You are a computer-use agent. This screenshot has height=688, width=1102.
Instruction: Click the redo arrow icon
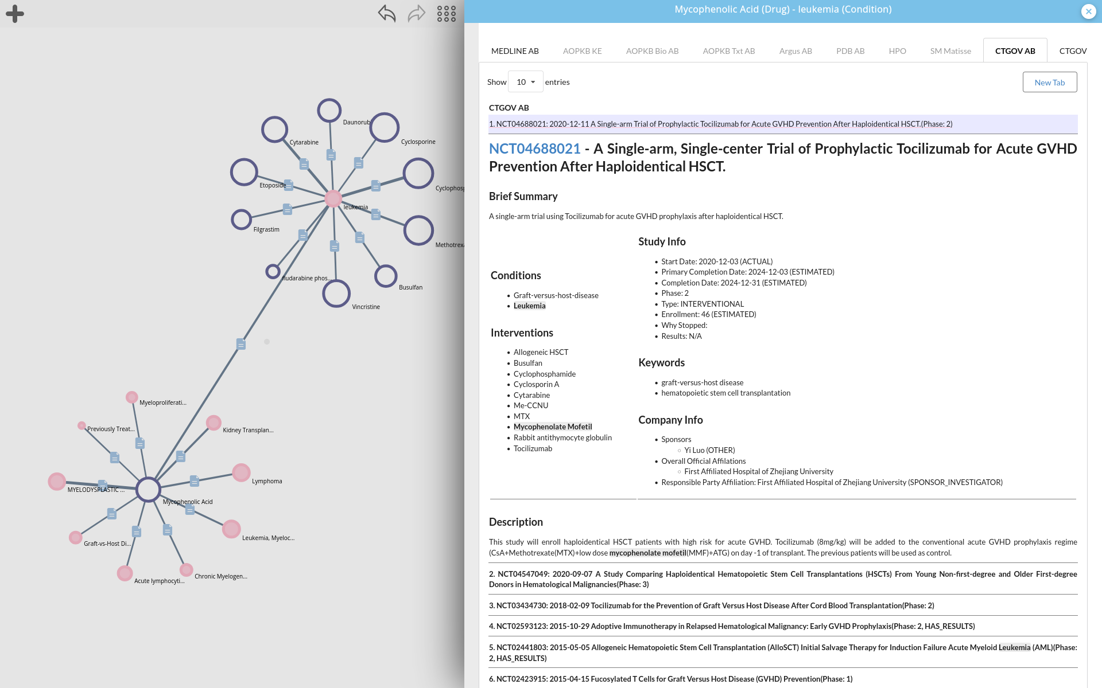pos(417,13)
